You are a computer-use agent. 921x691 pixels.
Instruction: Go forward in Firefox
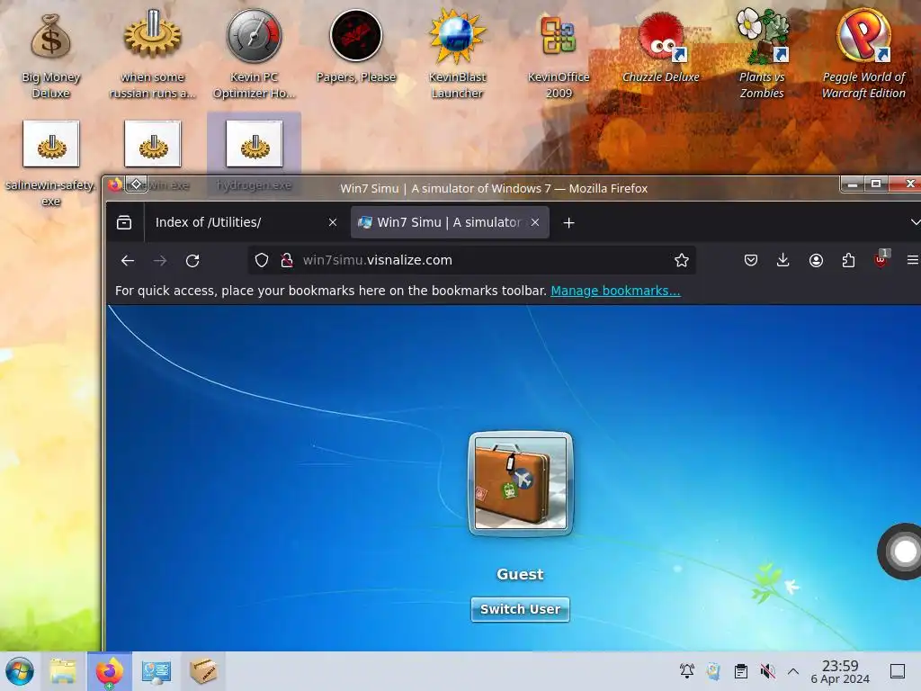[x=160, y=260]
